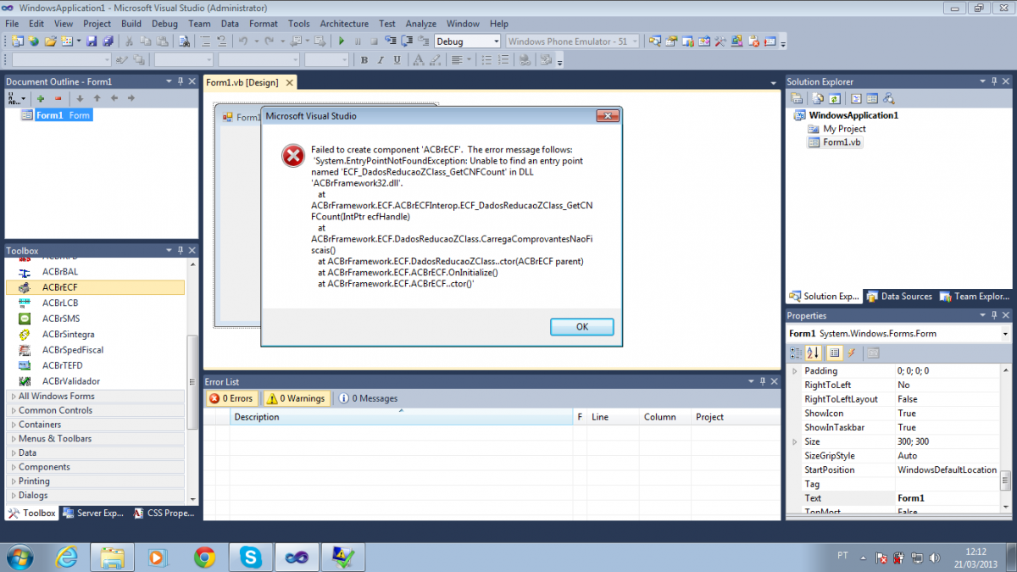
Task: Click the Events lightning icon in Properties
Action: tap(851, 353)
